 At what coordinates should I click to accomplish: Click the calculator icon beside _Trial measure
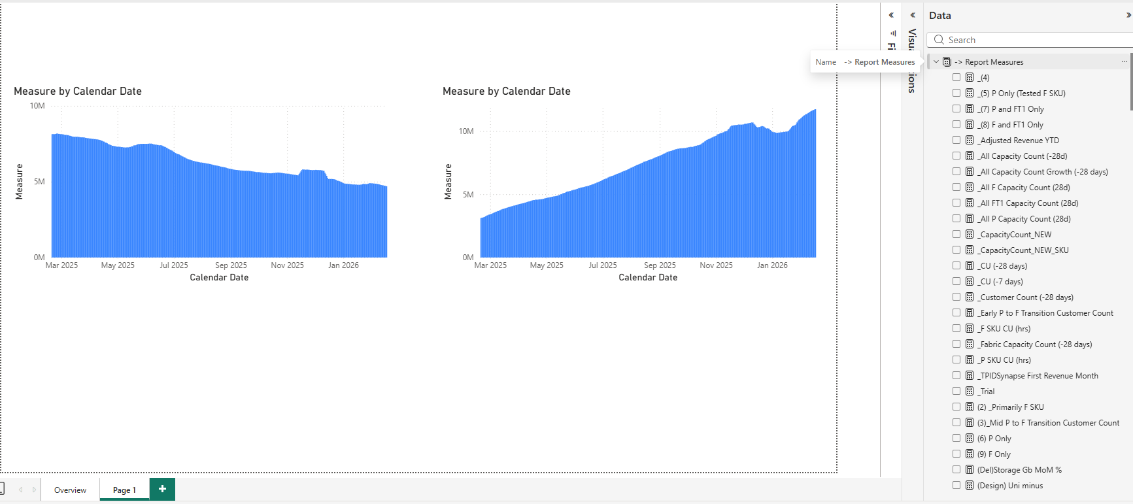click(x=970, y=391)
